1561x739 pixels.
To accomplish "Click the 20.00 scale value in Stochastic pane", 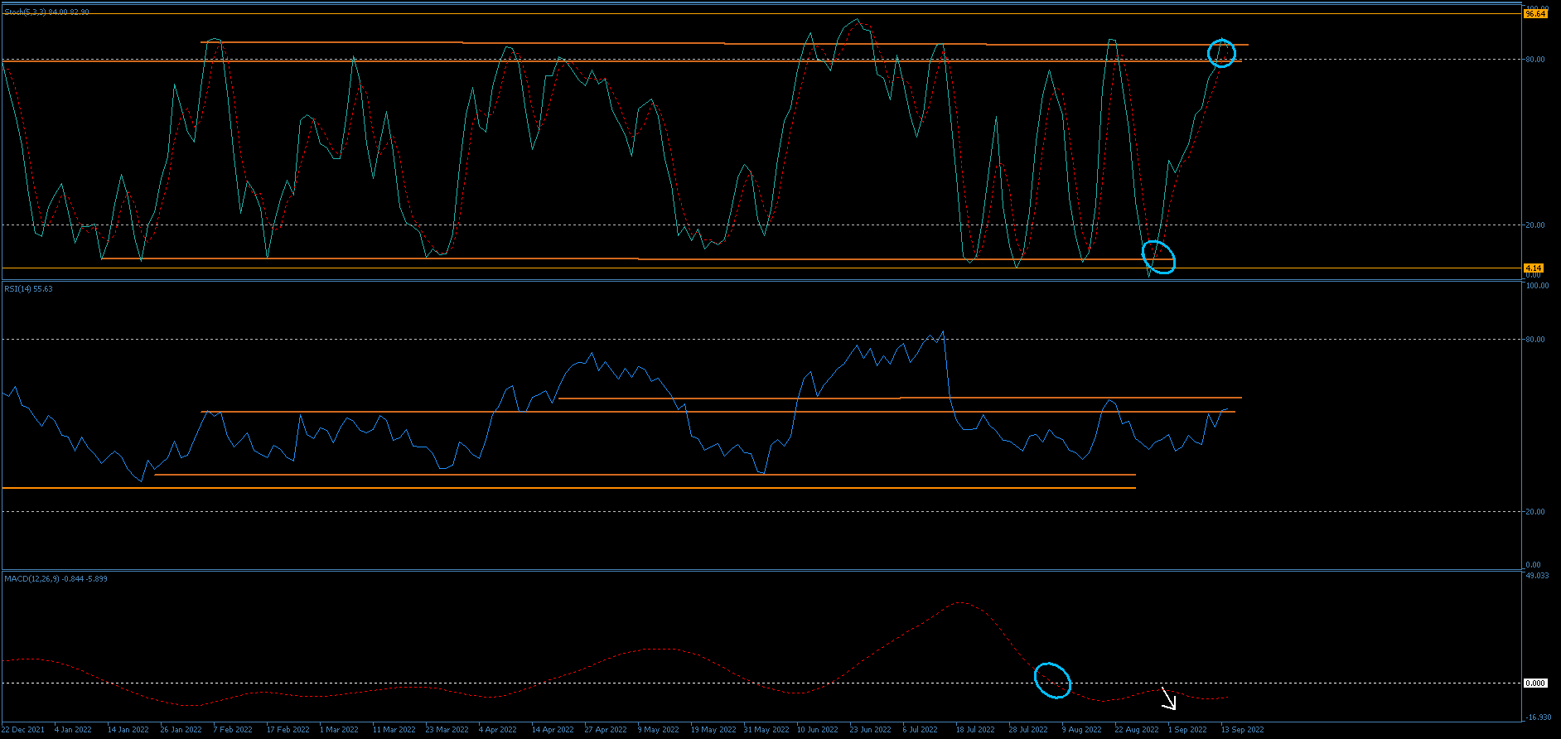I will 1535,225.
